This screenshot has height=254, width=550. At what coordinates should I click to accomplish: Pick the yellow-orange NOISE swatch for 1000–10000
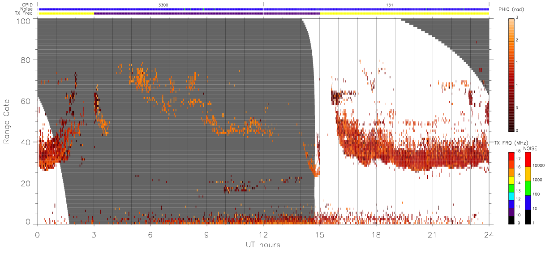tap(528, 173)
